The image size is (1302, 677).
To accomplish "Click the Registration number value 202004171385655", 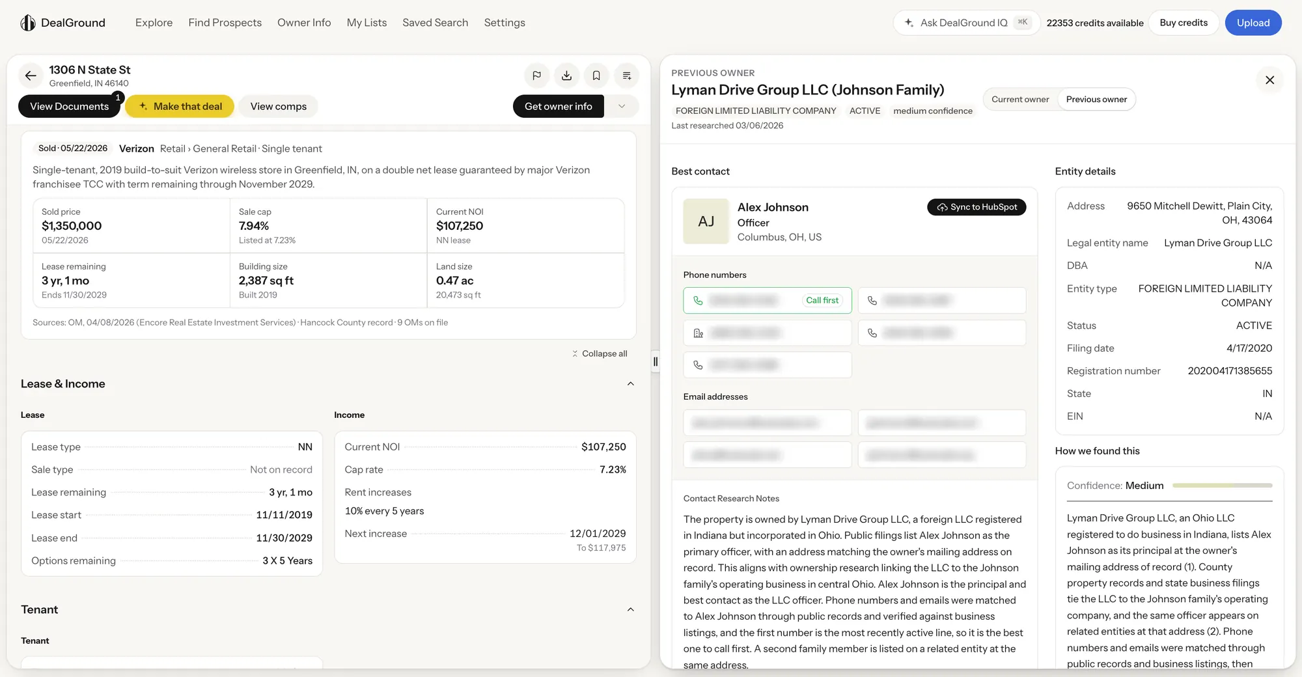I will tap(1230, 371).
